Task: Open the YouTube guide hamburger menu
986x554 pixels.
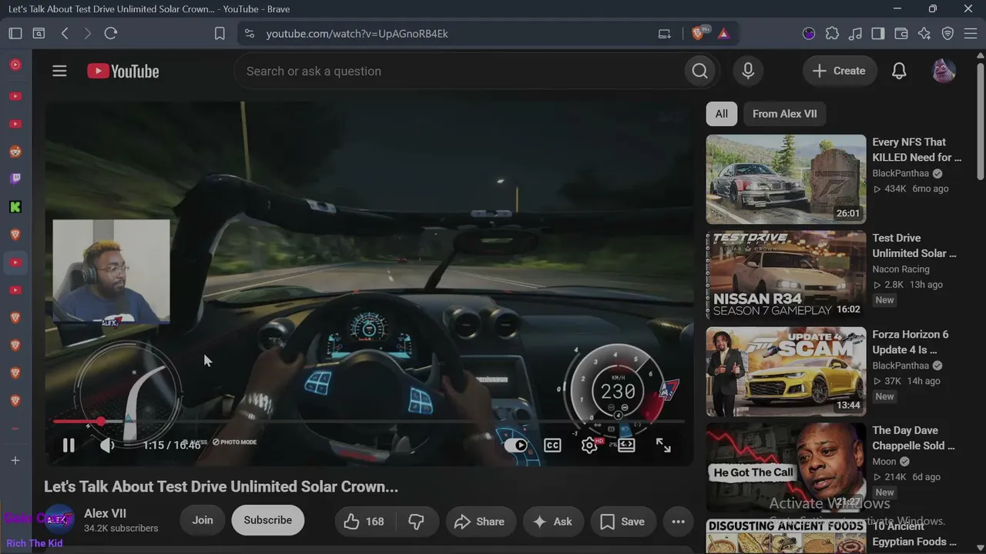Action: [x=59, y=71]
